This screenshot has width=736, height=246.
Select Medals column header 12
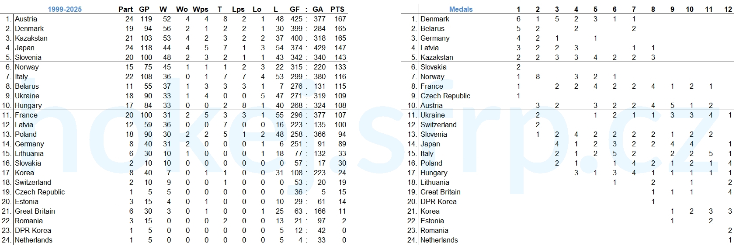coord(728,9)
